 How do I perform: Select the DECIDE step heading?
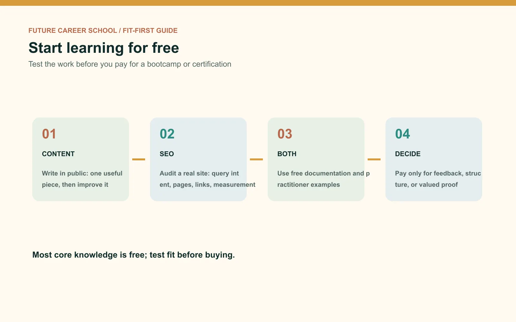coord(408,154)
